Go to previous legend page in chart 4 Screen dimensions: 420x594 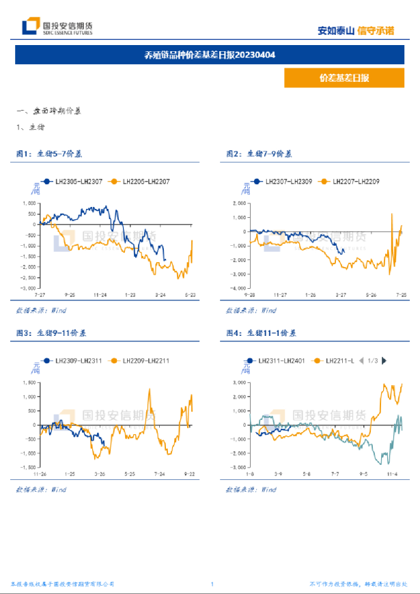click(362, 360)
